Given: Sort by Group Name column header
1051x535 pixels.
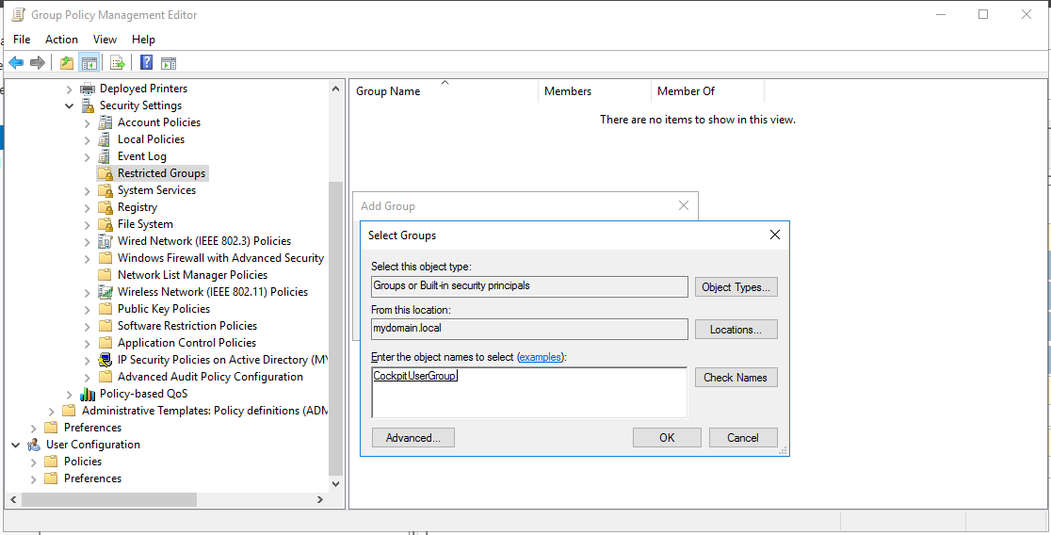Looking at the screenshot, I should coord(444,91).
